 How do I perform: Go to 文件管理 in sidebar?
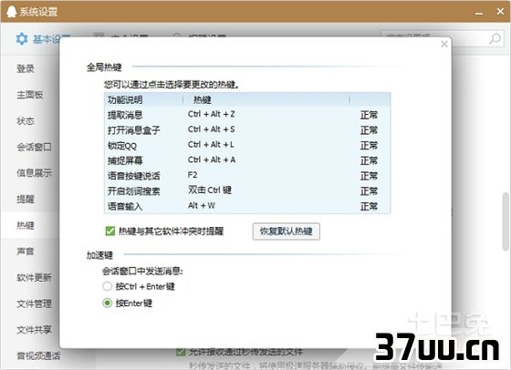pyautogui.click(x=35, y=303)
